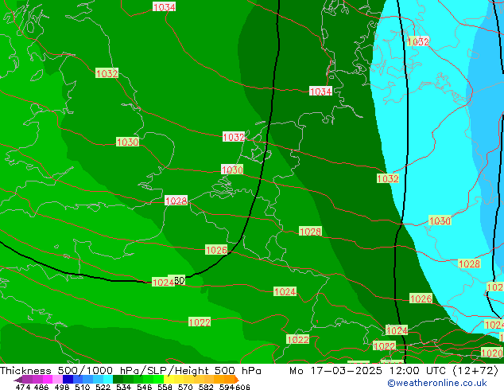Click the bright lime green legend swatch
This screenshot has height=390, width=504.
158,379
